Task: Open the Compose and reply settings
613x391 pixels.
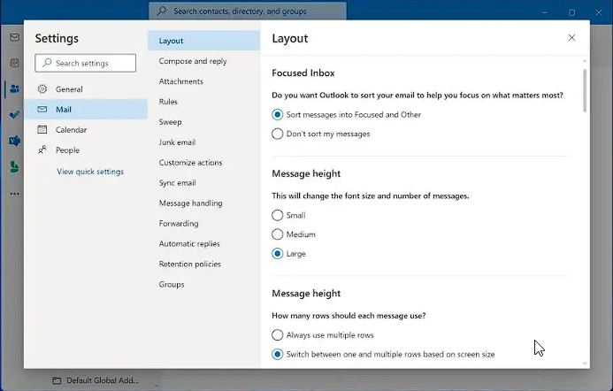Action: 193,61
